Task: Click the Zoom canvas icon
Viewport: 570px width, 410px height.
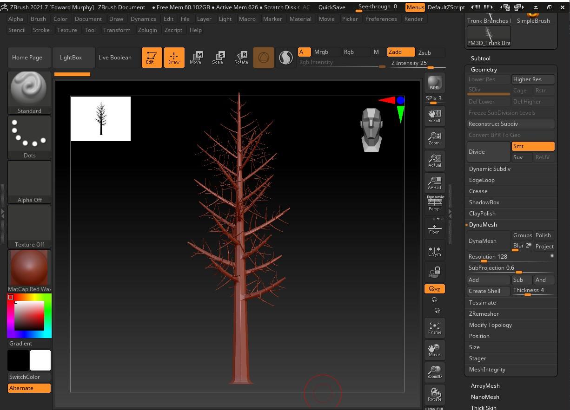Action: pyautogui.click(x=434, y=138)
